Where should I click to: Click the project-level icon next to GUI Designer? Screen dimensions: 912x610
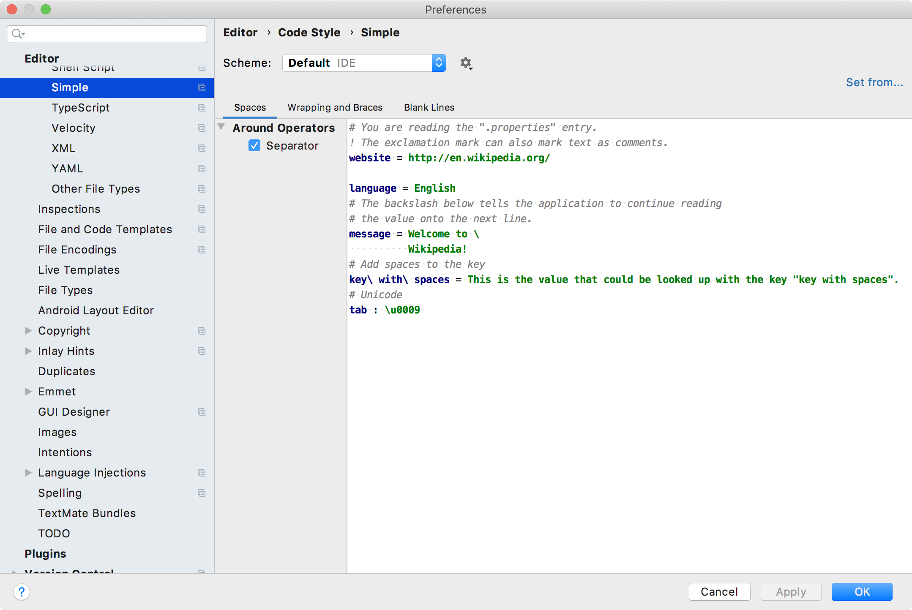202,412
